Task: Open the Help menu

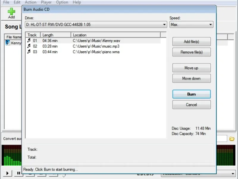Action: pyautogui.click(x=77, y=2)
